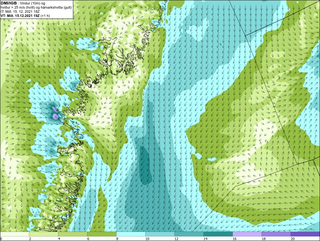Click the 16–18 m/s light purple legend swatch

247,234
